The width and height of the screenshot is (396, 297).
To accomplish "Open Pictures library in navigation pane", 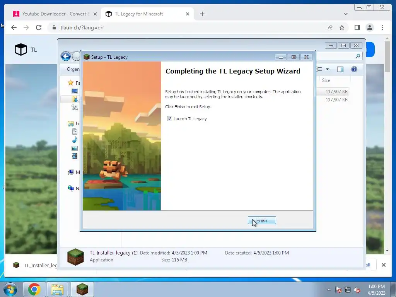I will [x=75, y=148].
